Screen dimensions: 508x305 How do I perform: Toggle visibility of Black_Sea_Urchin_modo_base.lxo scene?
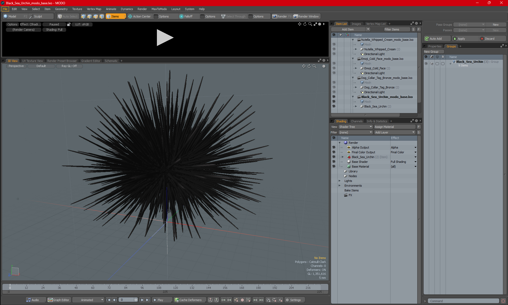click(x=334, y=97)
